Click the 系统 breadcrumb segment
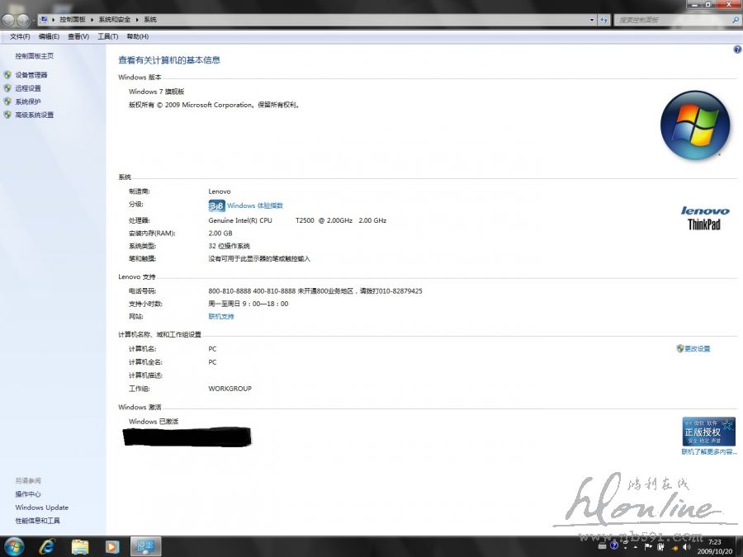This screenshot has width=743, height=557. point(149,20)
